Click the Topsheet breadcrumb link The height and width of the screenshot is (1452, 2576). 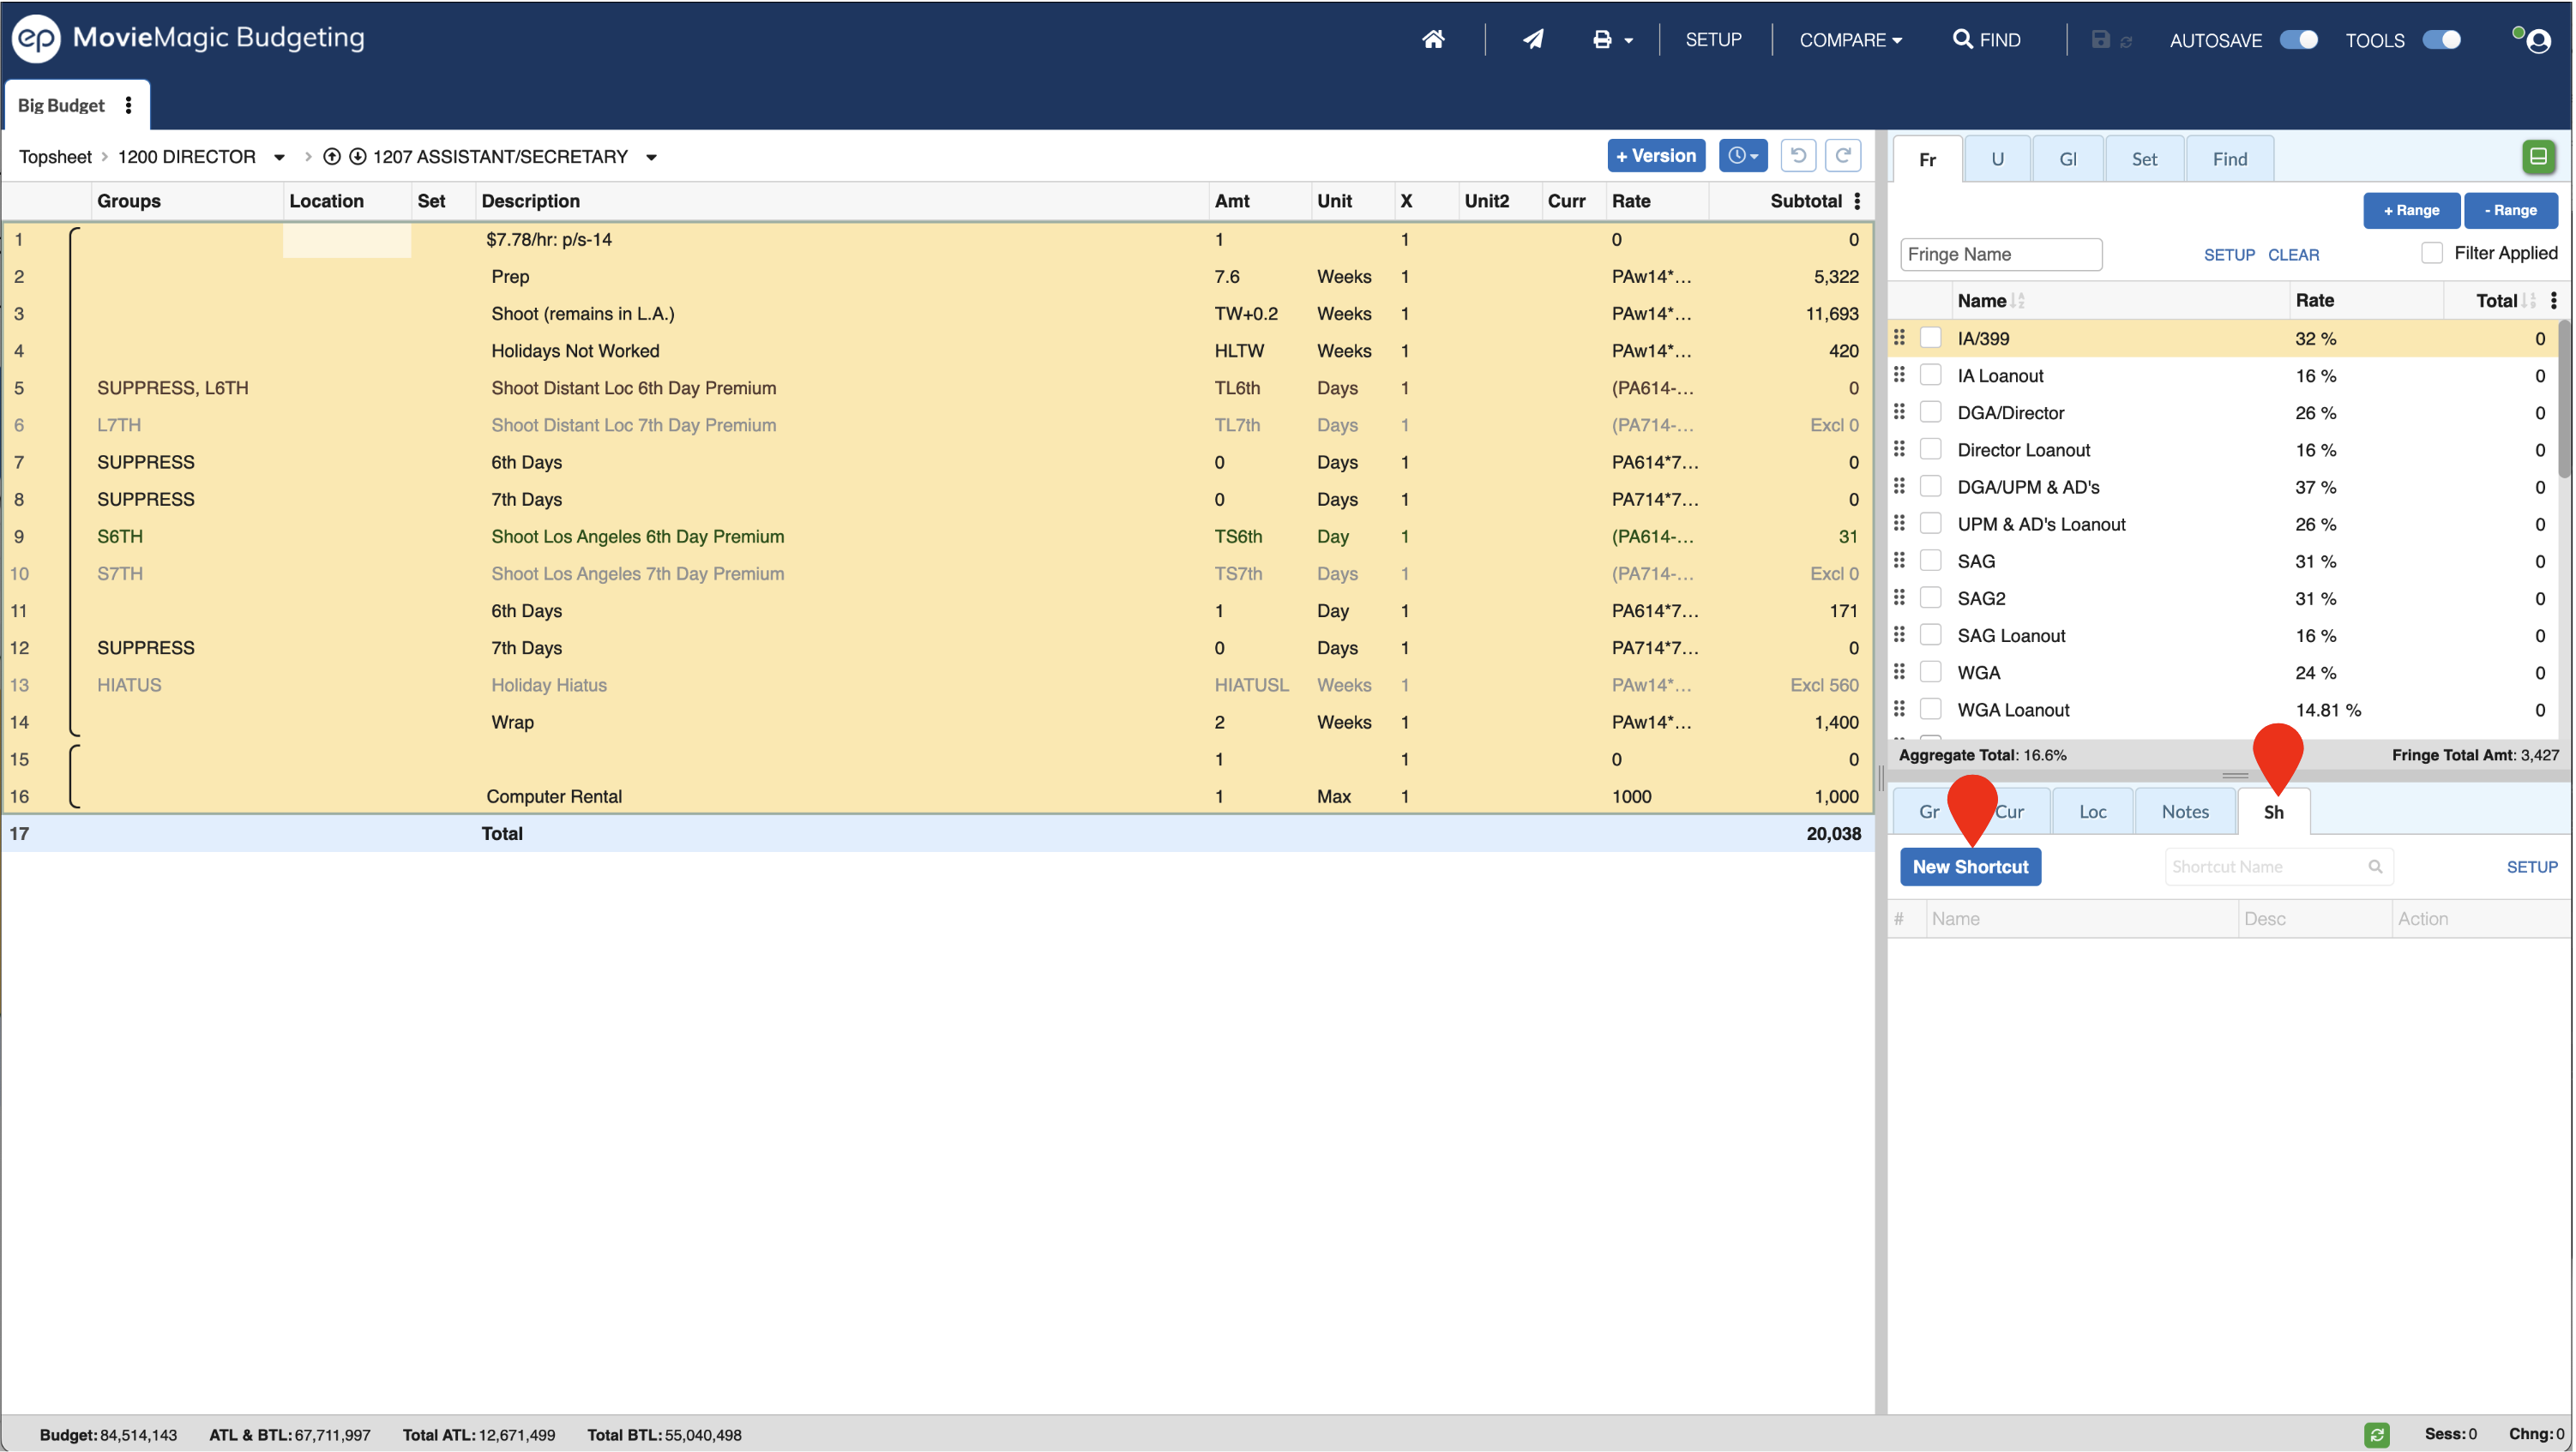[55, 157]
